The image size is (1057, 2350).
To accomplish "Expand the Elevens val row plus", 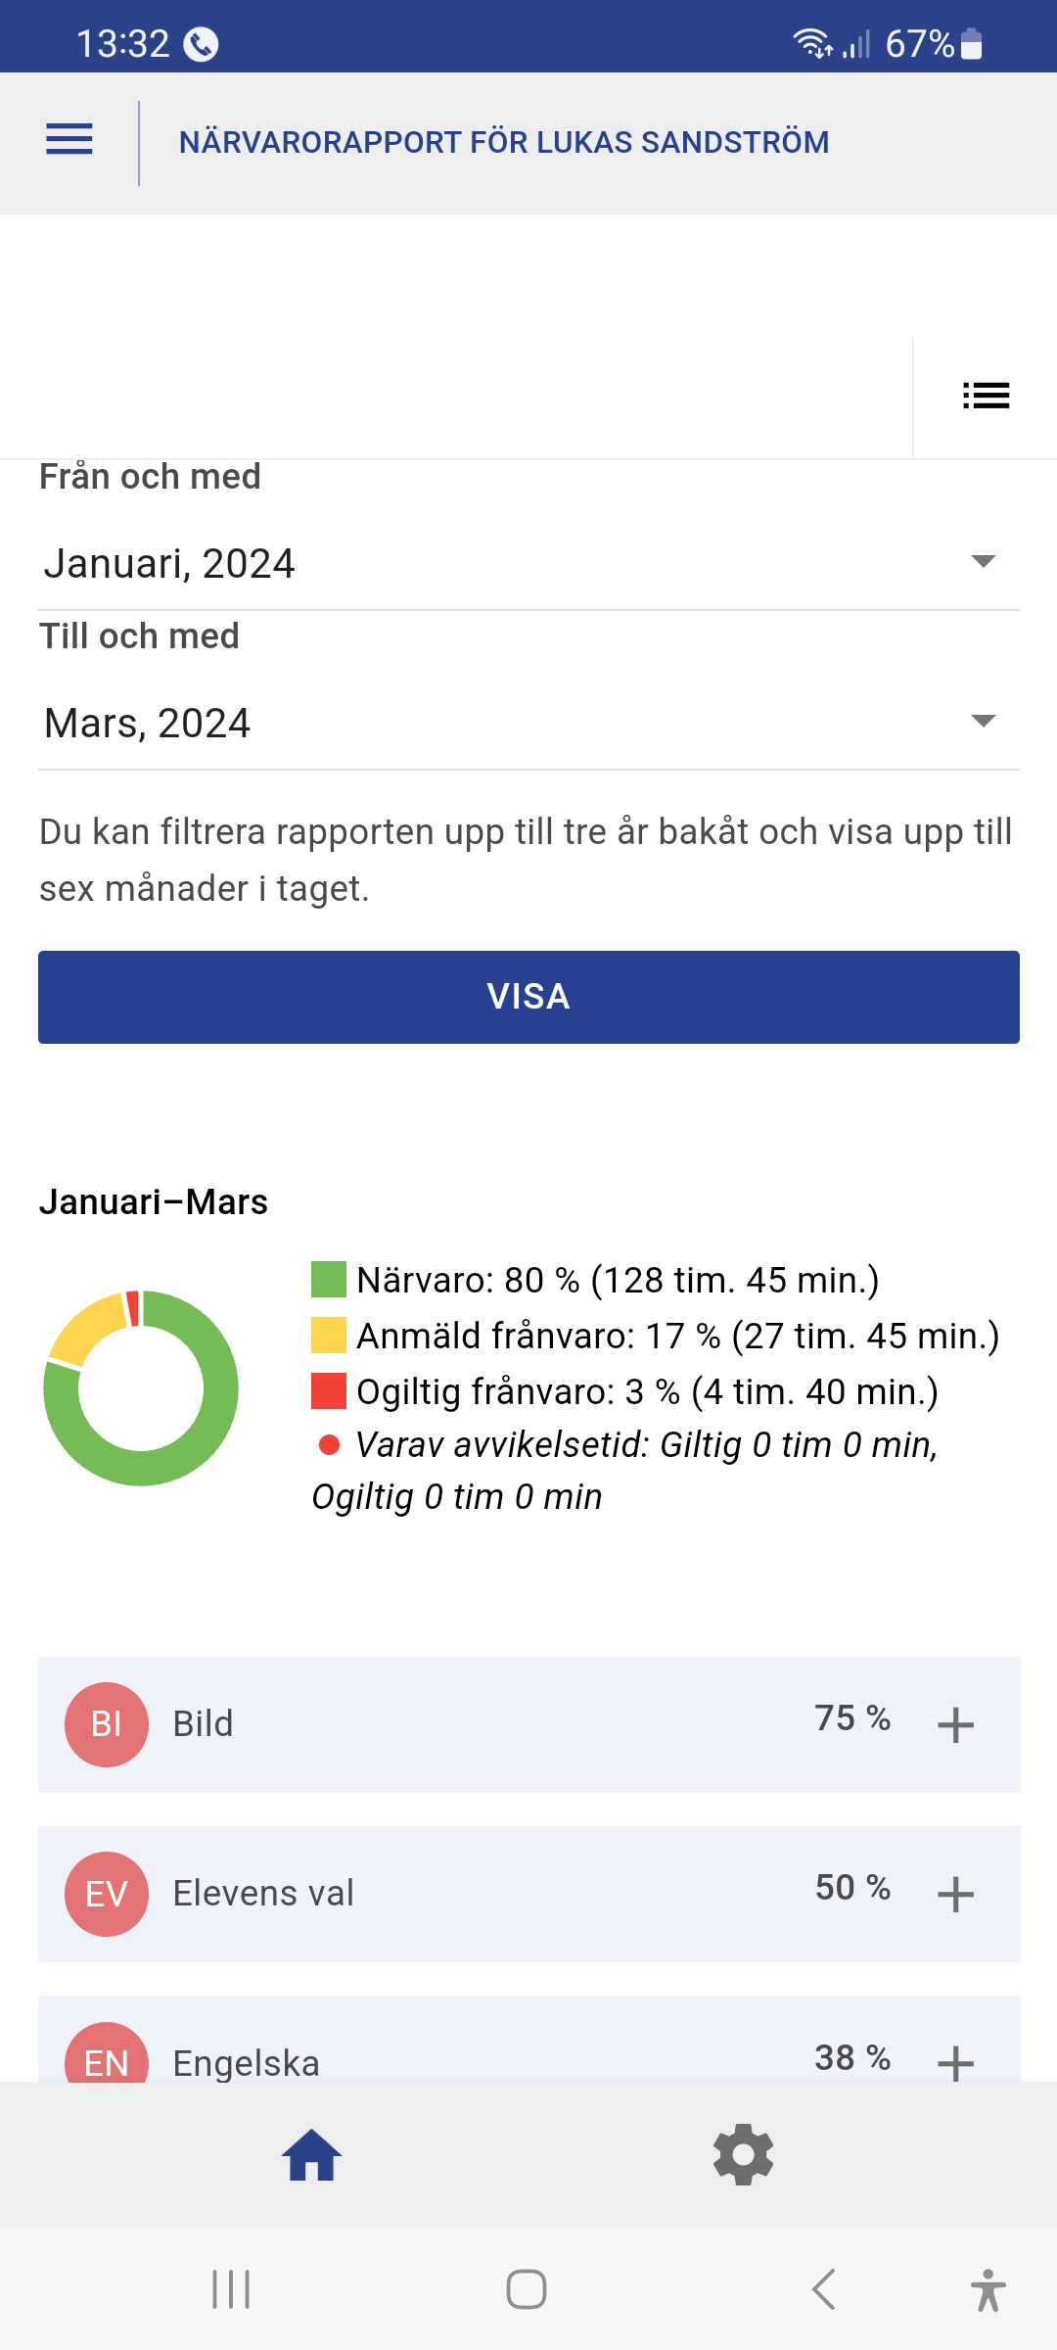I will pos(955,1895).
